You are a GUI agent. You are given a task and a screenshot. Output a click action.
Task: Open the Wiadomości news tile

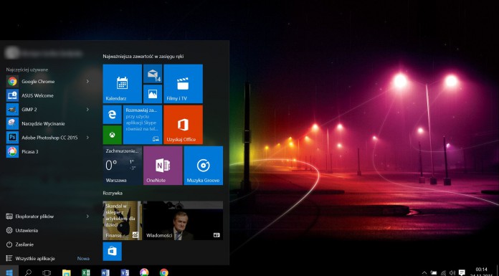click(x=183, y=220)
